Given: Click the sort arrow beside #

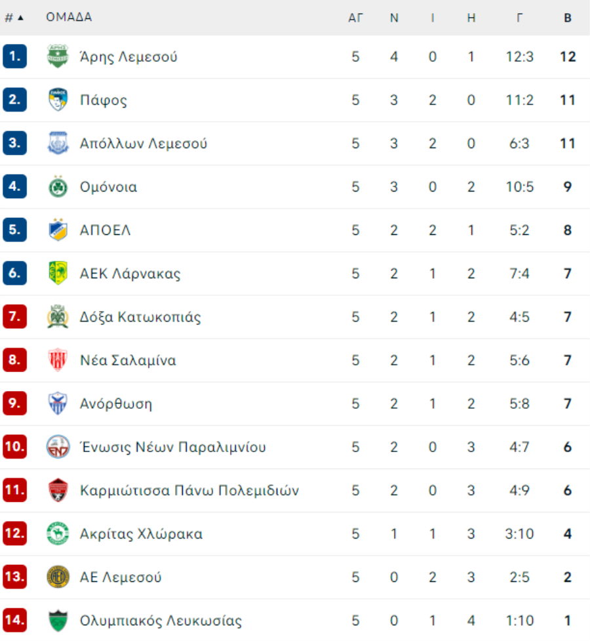Looking at the screenshot, I should click(20, 18).
